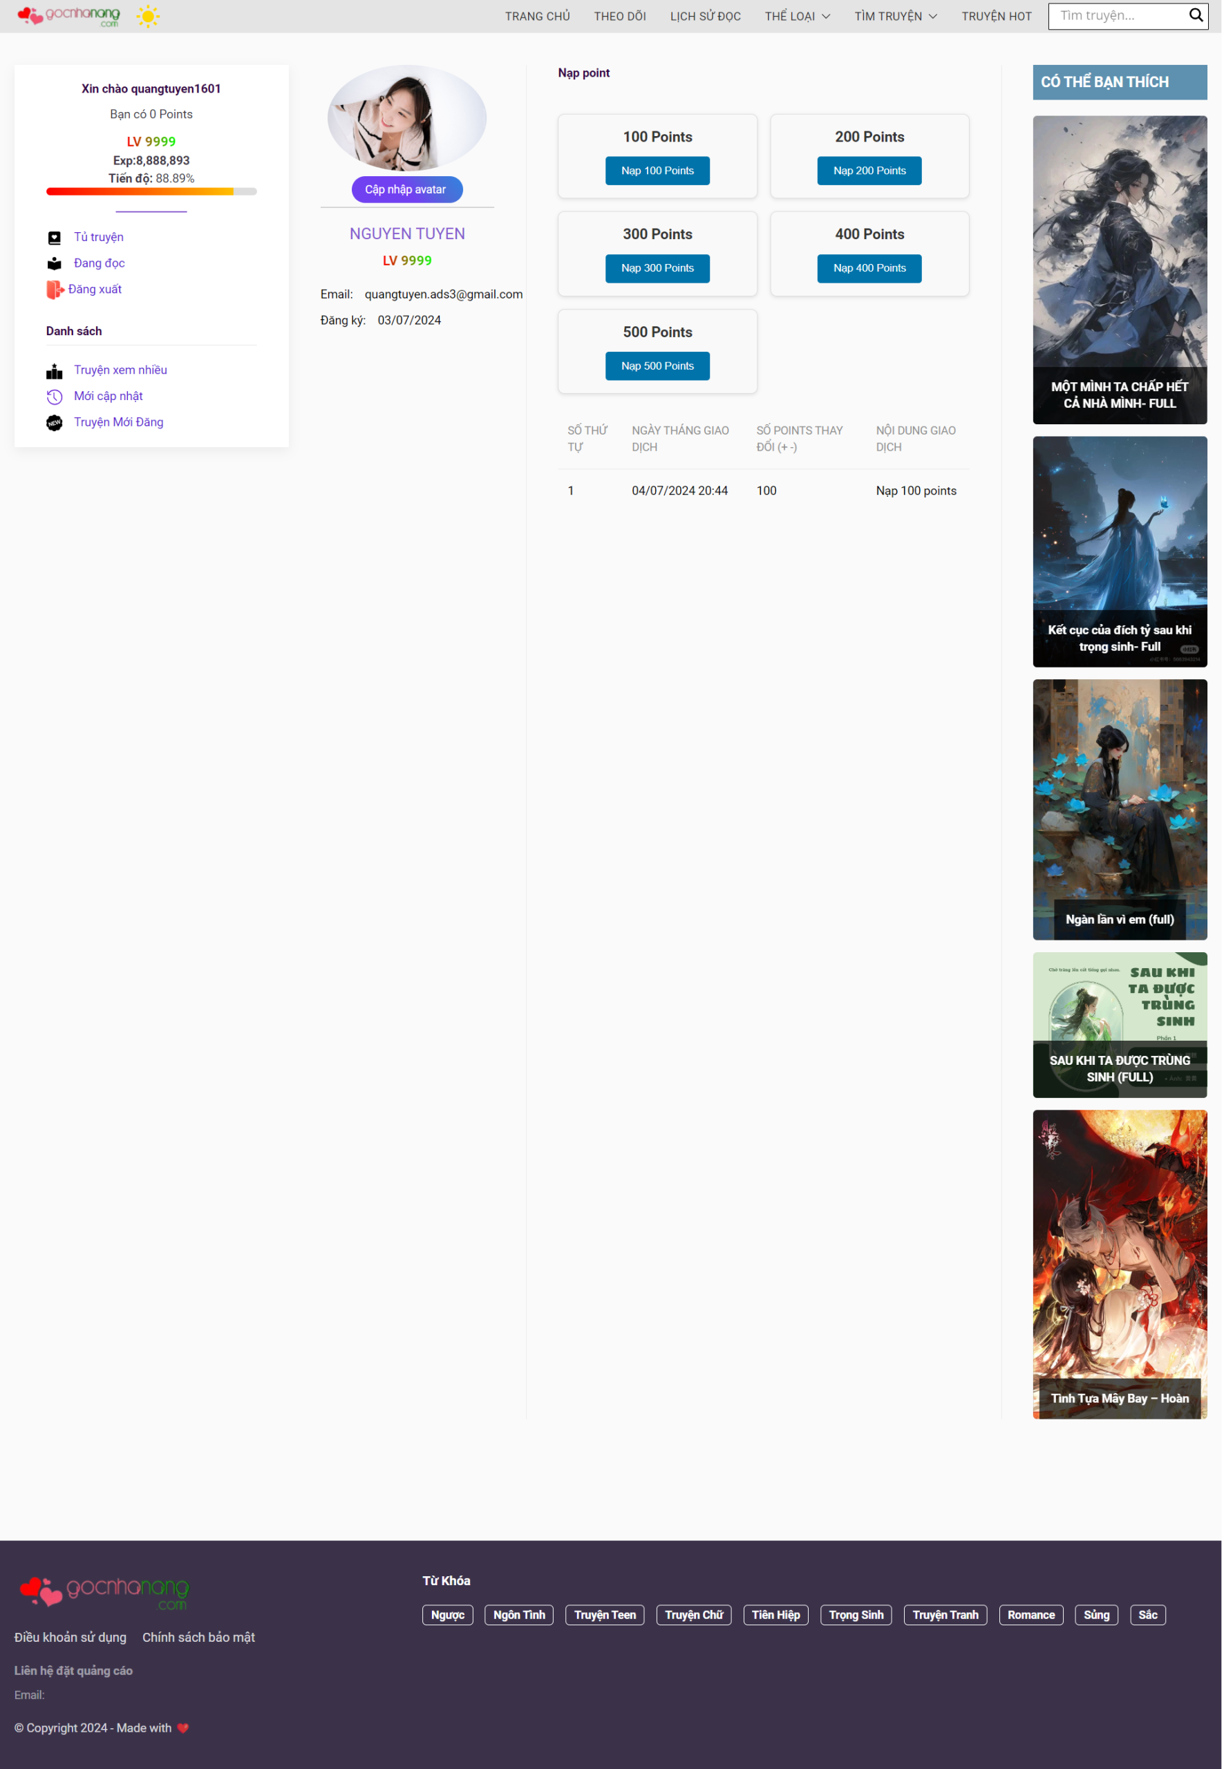The image size is (1224, 1769).
Task: Open the Ngàn lần vì em story thumbnail
Action: [1121, 810]
